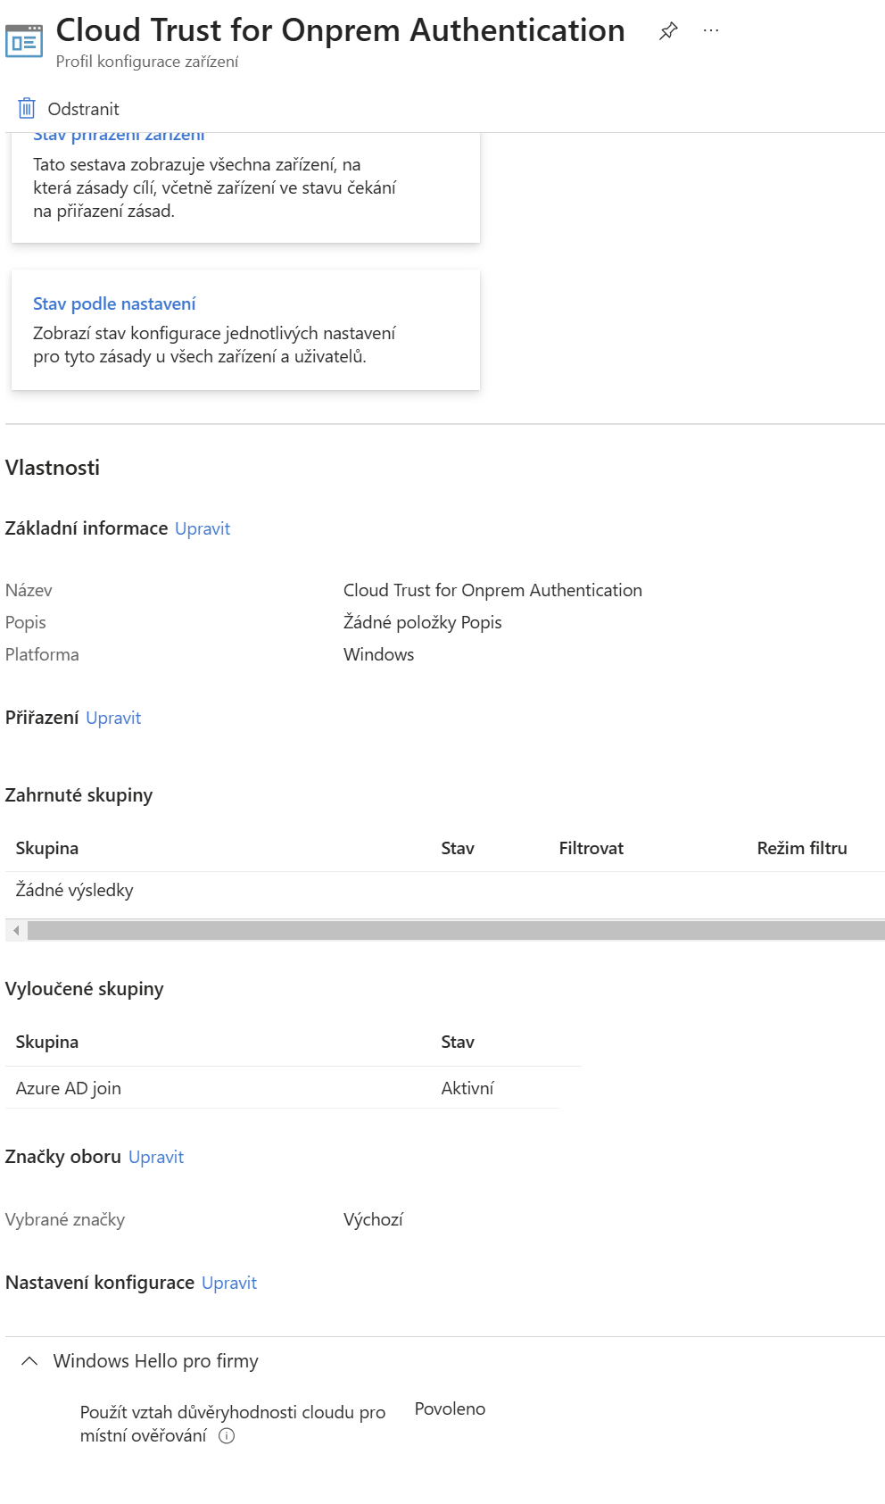The width and height of the screenshot is (885, 1504).
Task: Click the Režim filtru column header
Action: point(802,848)
